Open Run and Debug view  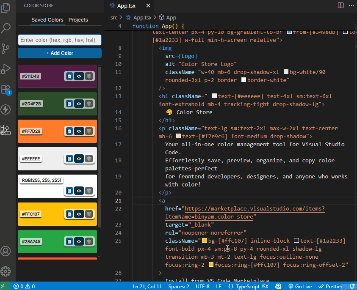pyautogui.click(x=6, y=69)
